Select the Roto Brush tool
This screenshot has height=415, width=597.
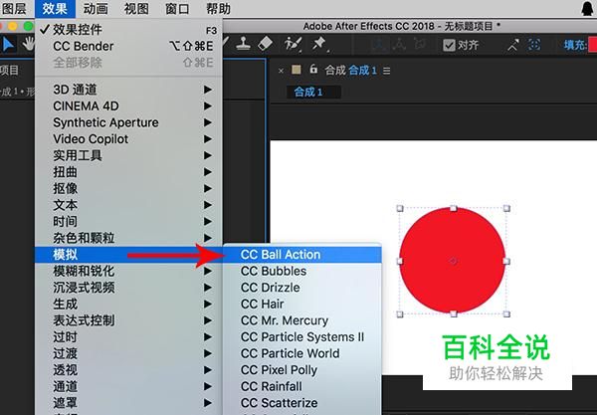(x=294, y=44)
